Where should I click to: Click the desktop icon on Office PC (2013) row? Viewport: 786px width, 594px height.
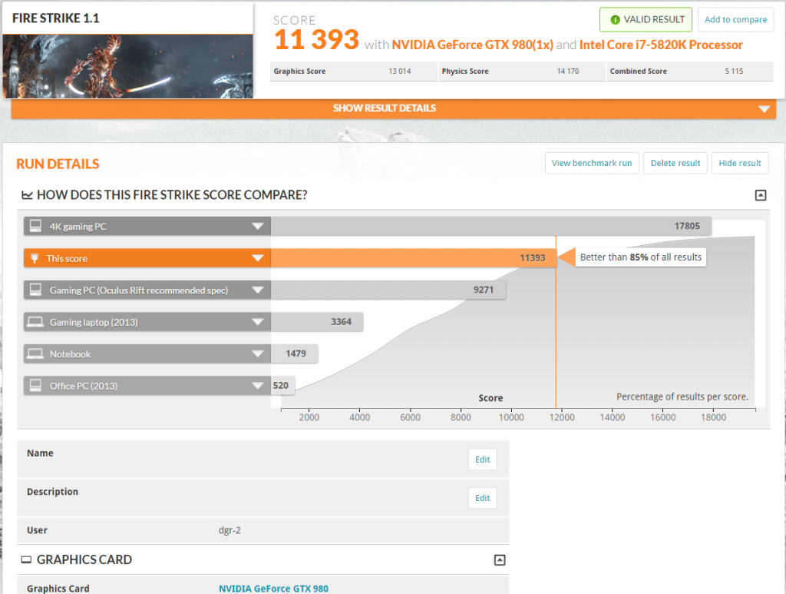coord(35,385)
